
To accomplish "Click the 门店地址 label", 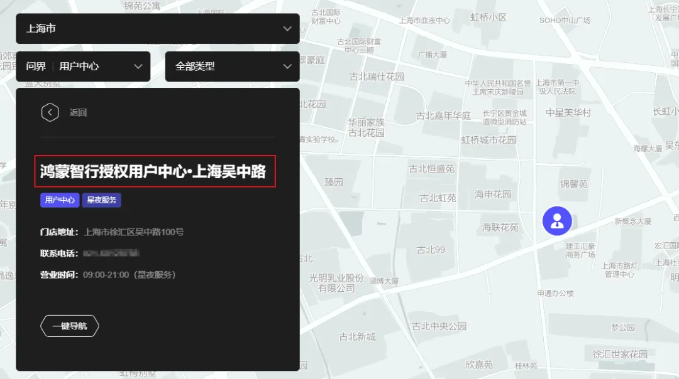I will (59, 232).
